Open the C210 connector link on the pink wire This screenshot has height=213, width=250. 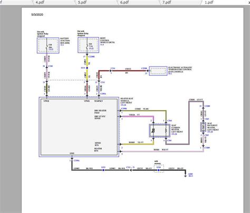51,66
